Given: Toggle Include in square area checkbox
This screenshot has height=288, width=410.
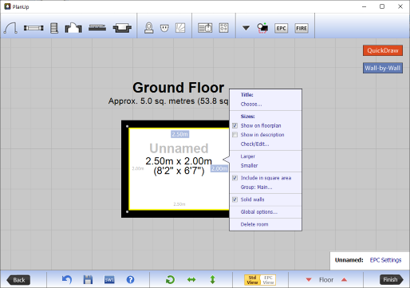Looking at the screenshot, I should pyautogui.click(x=235, y=178).
